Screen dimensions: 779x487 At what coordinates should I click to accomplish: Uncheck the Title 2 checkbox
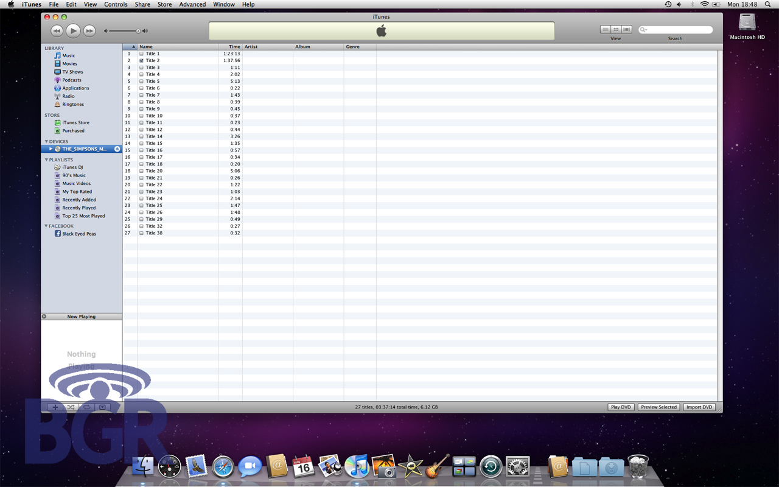coord(142,61)
